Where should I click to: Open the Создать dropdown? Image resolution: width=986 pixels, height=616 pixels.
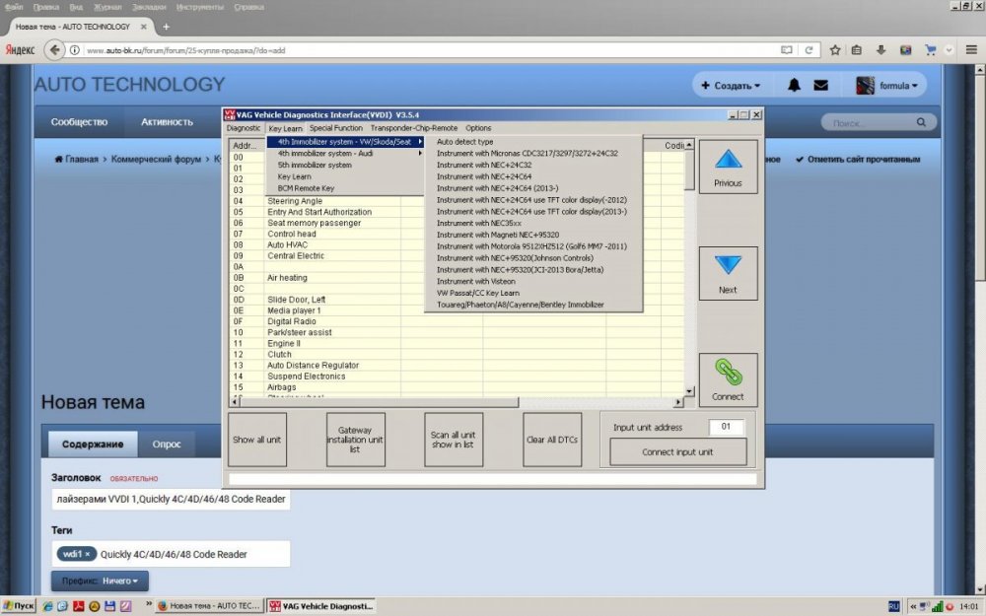pyautogui.click(x=731, y=86)
